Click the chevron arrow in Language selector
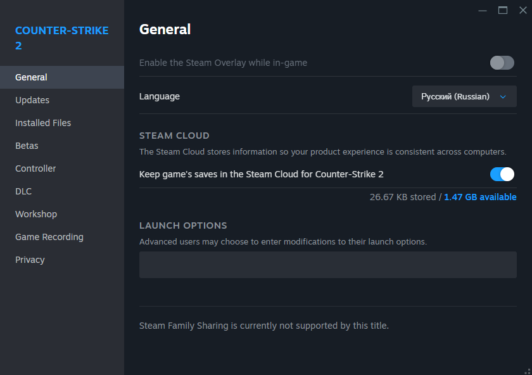The image size is (532, 375). 503,97
